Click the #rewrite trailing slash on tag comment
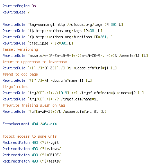 tap(34, 105)
